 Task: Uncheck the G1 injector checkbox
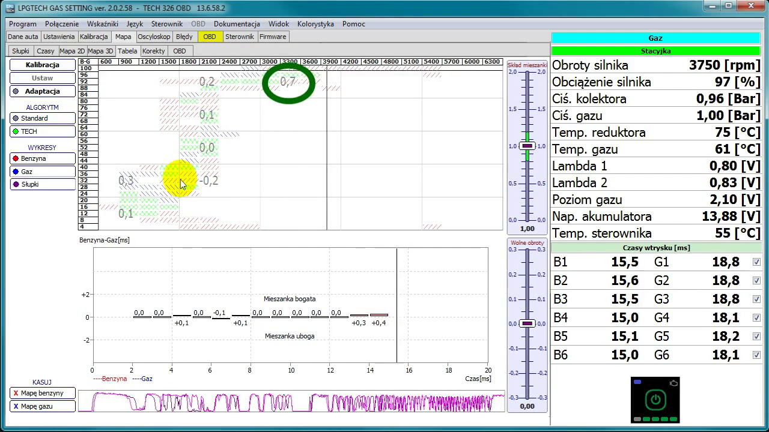pos(756,262)
